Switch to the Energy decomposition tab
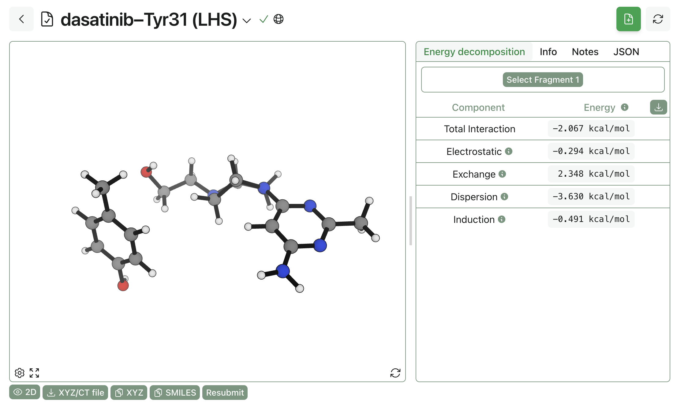The height and width of the screenshot is (406, 677). 474,52
